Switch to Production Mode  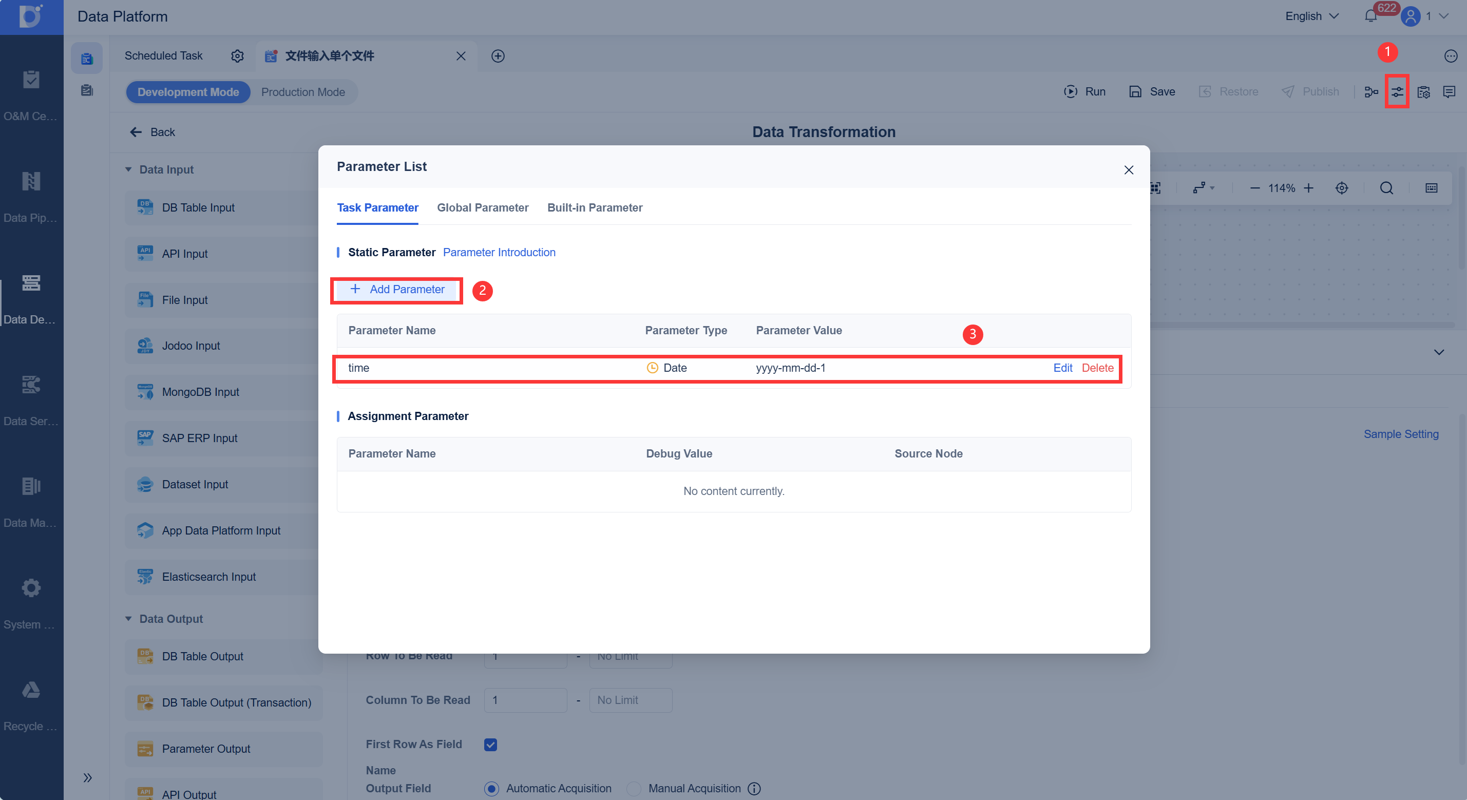coord(303,92)
